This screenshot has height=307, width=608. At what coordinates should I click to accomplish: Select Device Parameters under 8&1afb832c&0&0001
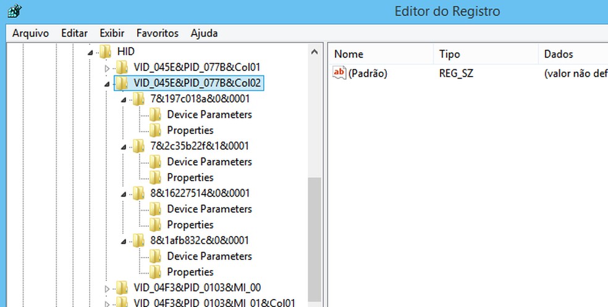click(209, 256)
